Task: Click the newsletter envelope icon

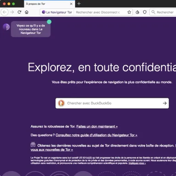Action: [33, 144]
